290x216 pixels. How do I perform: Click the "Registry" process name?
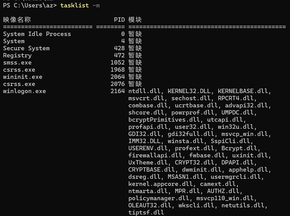click(17, 55)
